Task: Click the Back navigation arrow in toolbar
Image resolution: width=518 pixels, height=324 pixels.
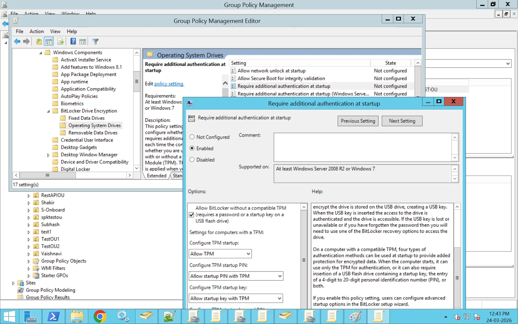Action: pos(17,41)
